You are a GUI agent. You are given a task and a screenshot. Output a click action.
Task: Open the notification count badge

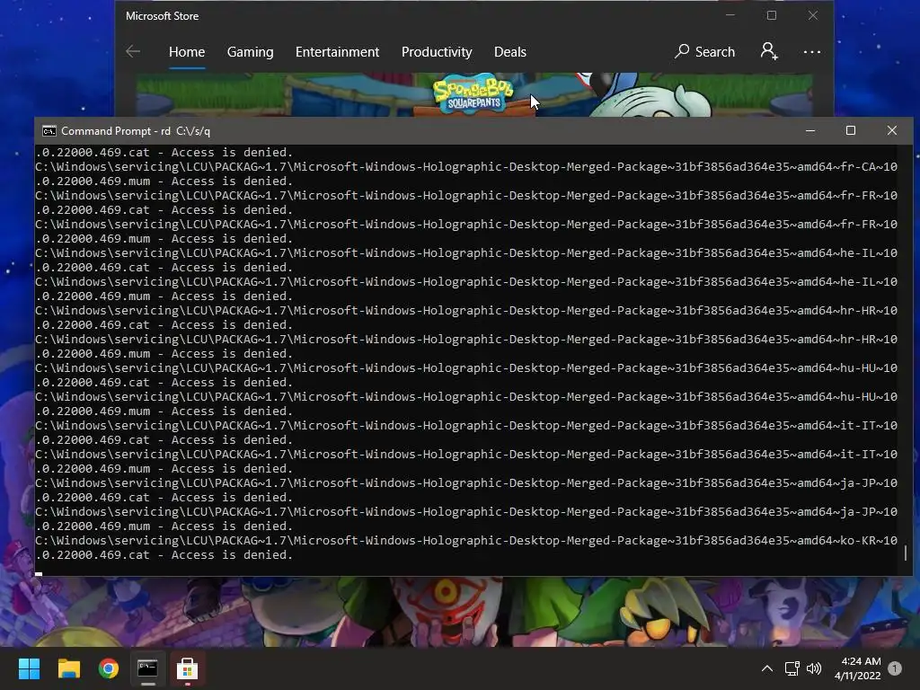coord(895,668)
